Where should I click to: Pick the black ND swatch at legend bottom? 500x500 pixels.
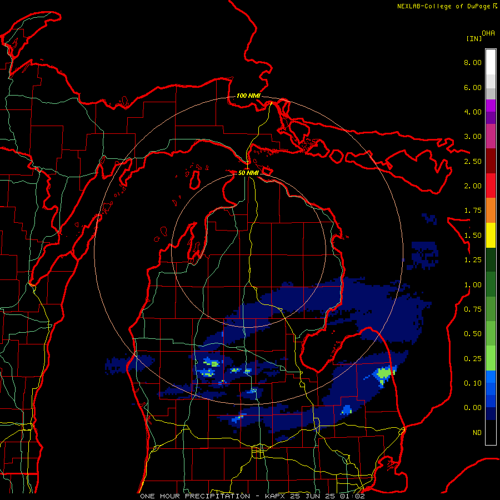pyautogui.click(x=491, y=432)
